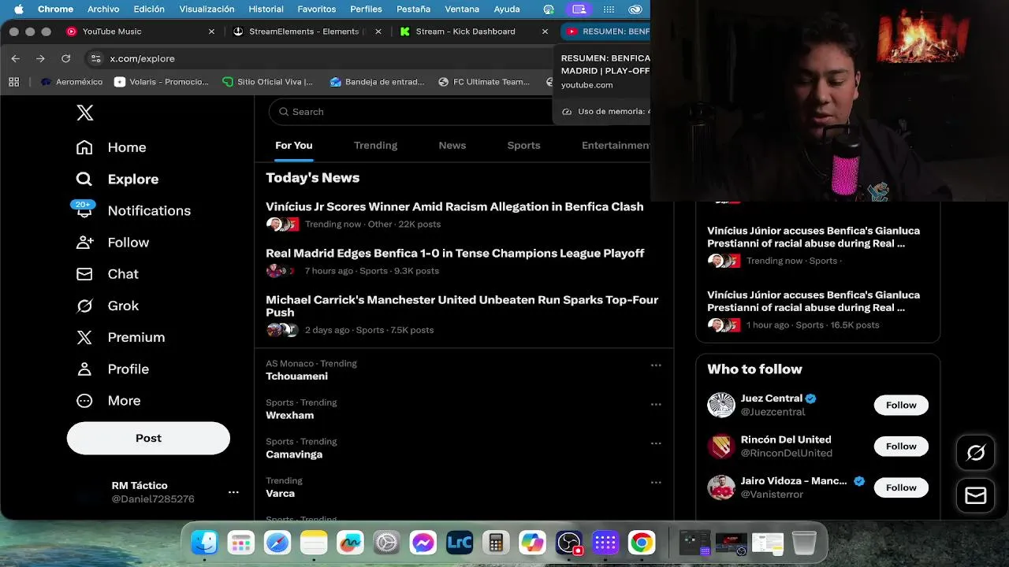Open Grok from the sidebar
The image size is (1009, 567).
point(107,306)
